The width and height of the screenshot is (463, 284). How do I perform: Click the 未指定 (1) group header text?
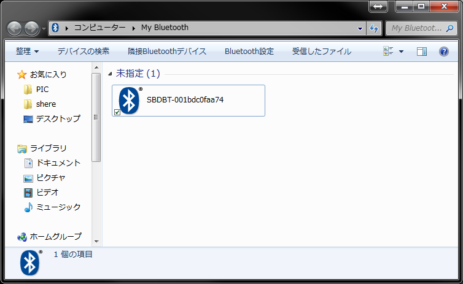(x=138, y=74)
